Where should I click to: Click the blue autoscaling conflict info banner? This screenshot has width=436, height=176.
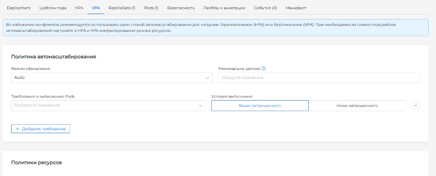pos(215,28)
